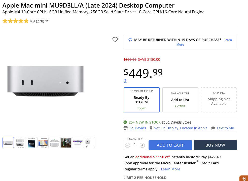This screenshot has height=181, width=248.
Task: Open Learn More link for Insider Credit Card
Action: tap(170, 169)
